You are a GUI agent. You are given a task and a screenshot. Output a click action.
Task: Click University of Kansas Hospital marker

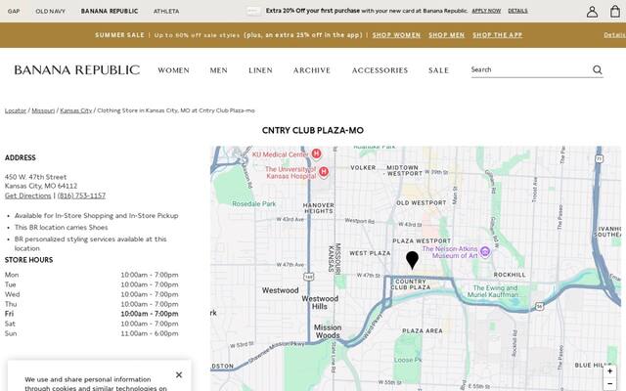click(x=324, y=172)
